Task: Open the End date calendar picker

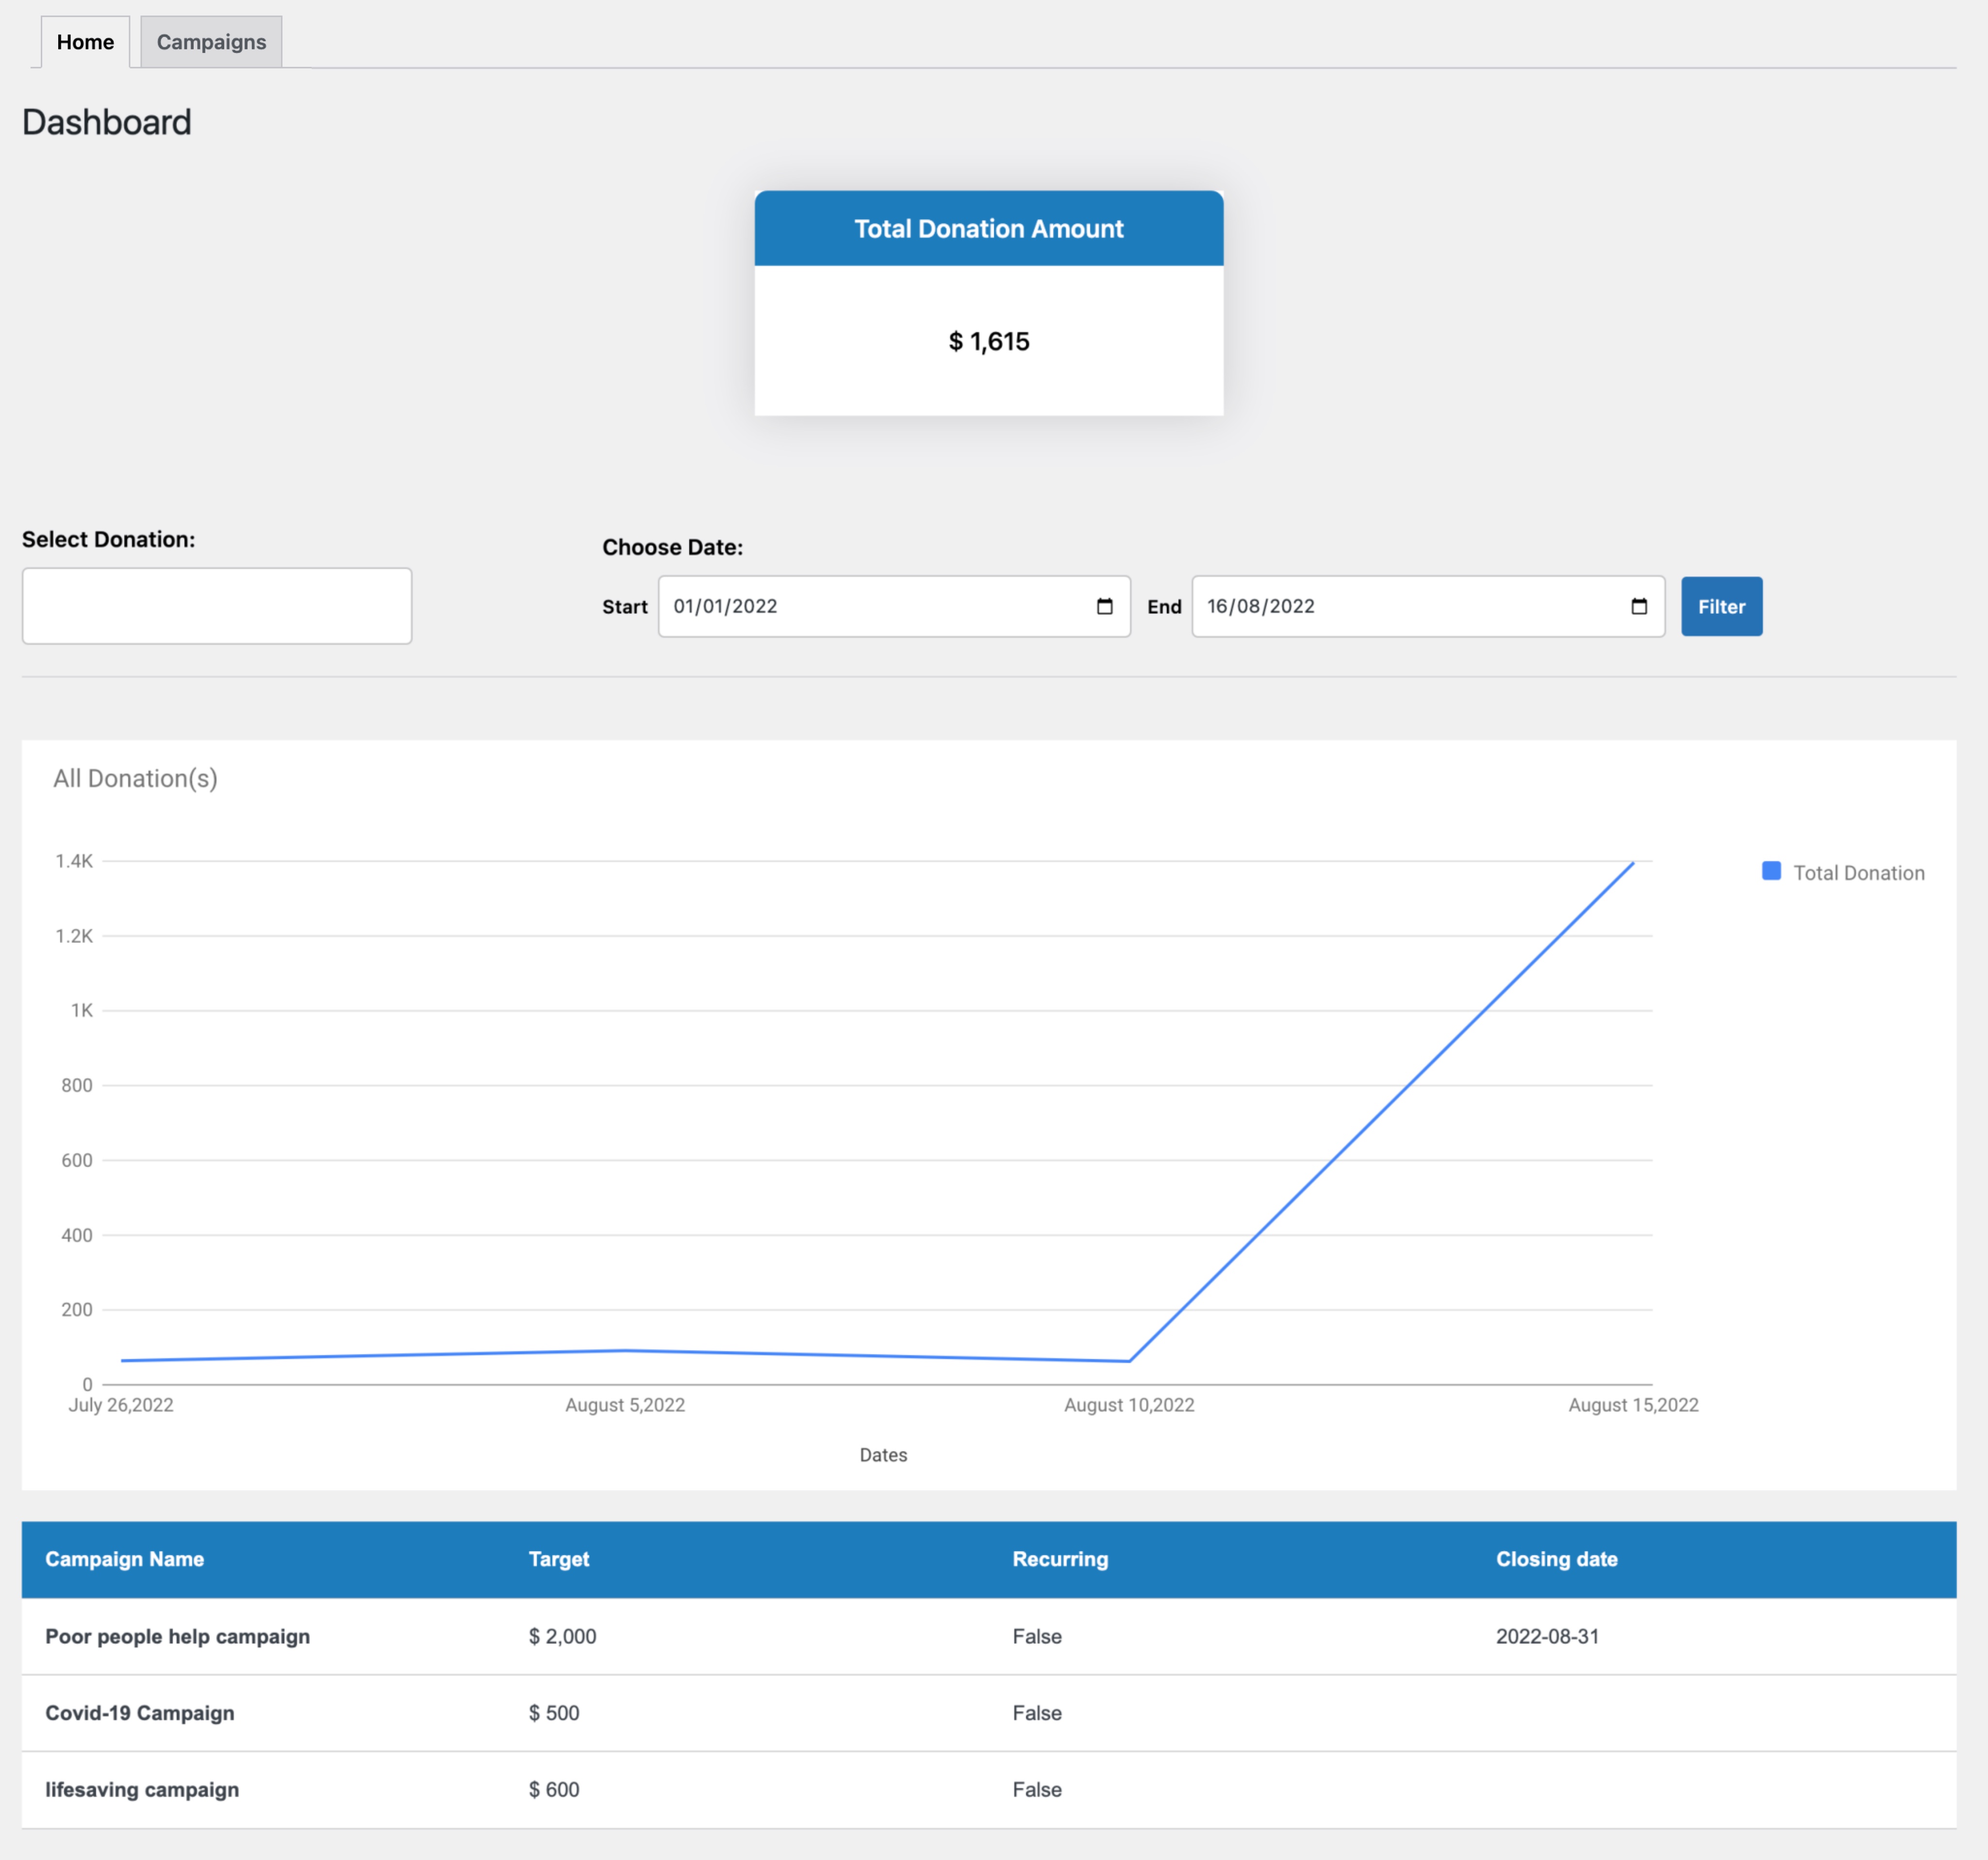Action: [1639, 606]
